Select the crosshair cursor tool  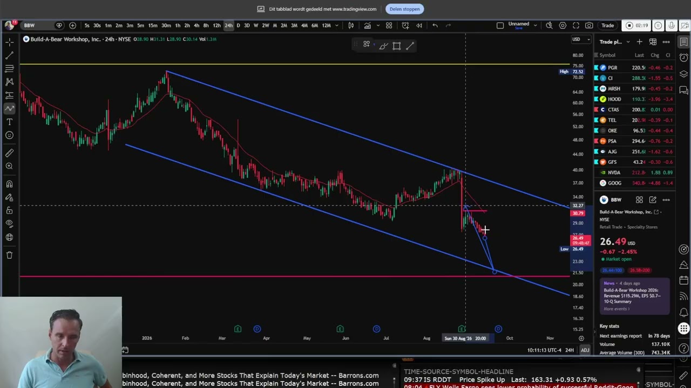(9, 42)
